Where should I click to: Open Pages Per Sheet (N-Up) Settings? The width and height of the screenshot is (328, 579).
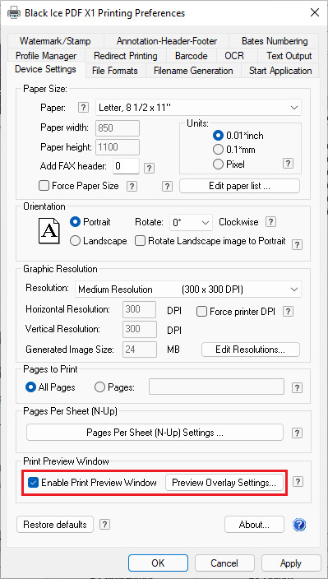(x=155, y=433)
